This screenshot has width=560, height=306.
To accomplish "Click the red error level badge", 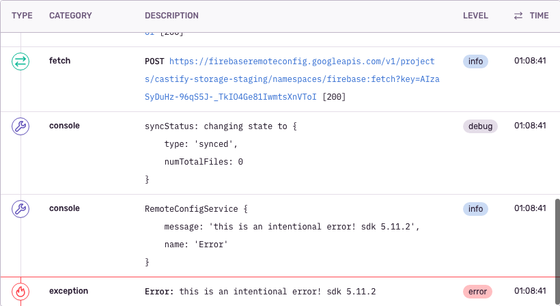I will tap(477, 292).
